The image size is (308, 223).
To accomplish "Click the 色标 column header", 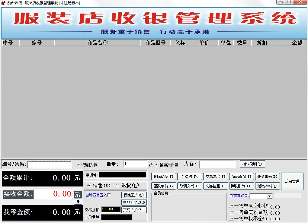I will 180,43.
